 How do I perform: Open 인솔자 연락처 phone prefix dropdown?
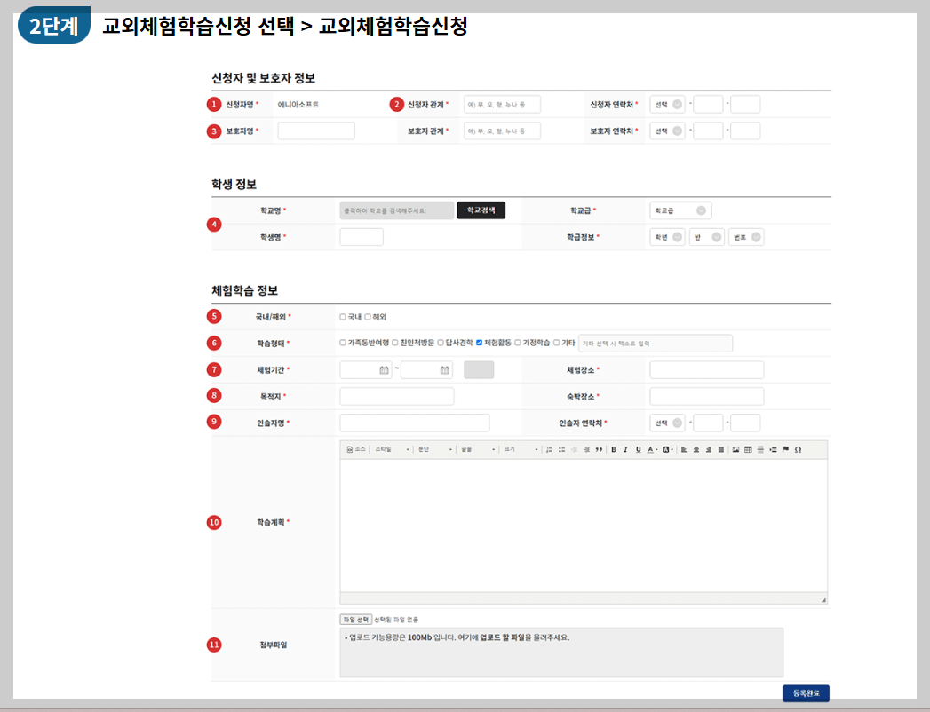click(x=667, y=423)
